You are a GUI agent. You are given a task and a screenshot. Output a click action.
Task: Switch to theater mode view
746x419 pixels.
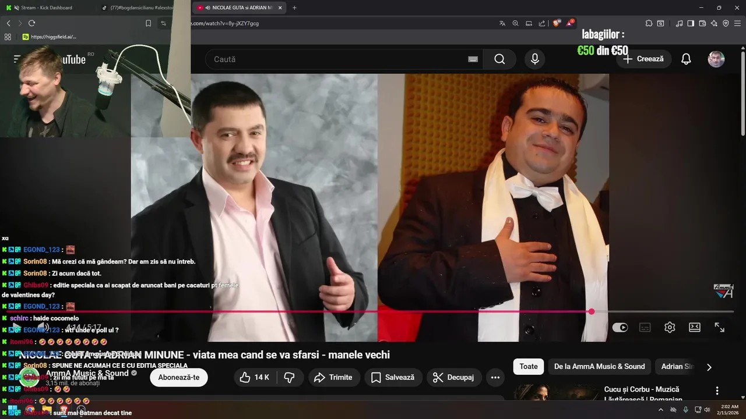pyautogui.click(x=695, y=328)
